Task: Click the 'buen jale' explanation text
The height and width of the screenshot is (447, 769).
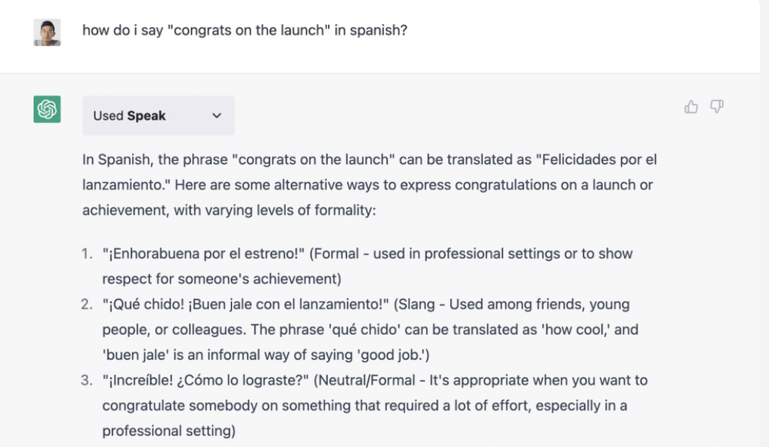Action: coord(266,355)
